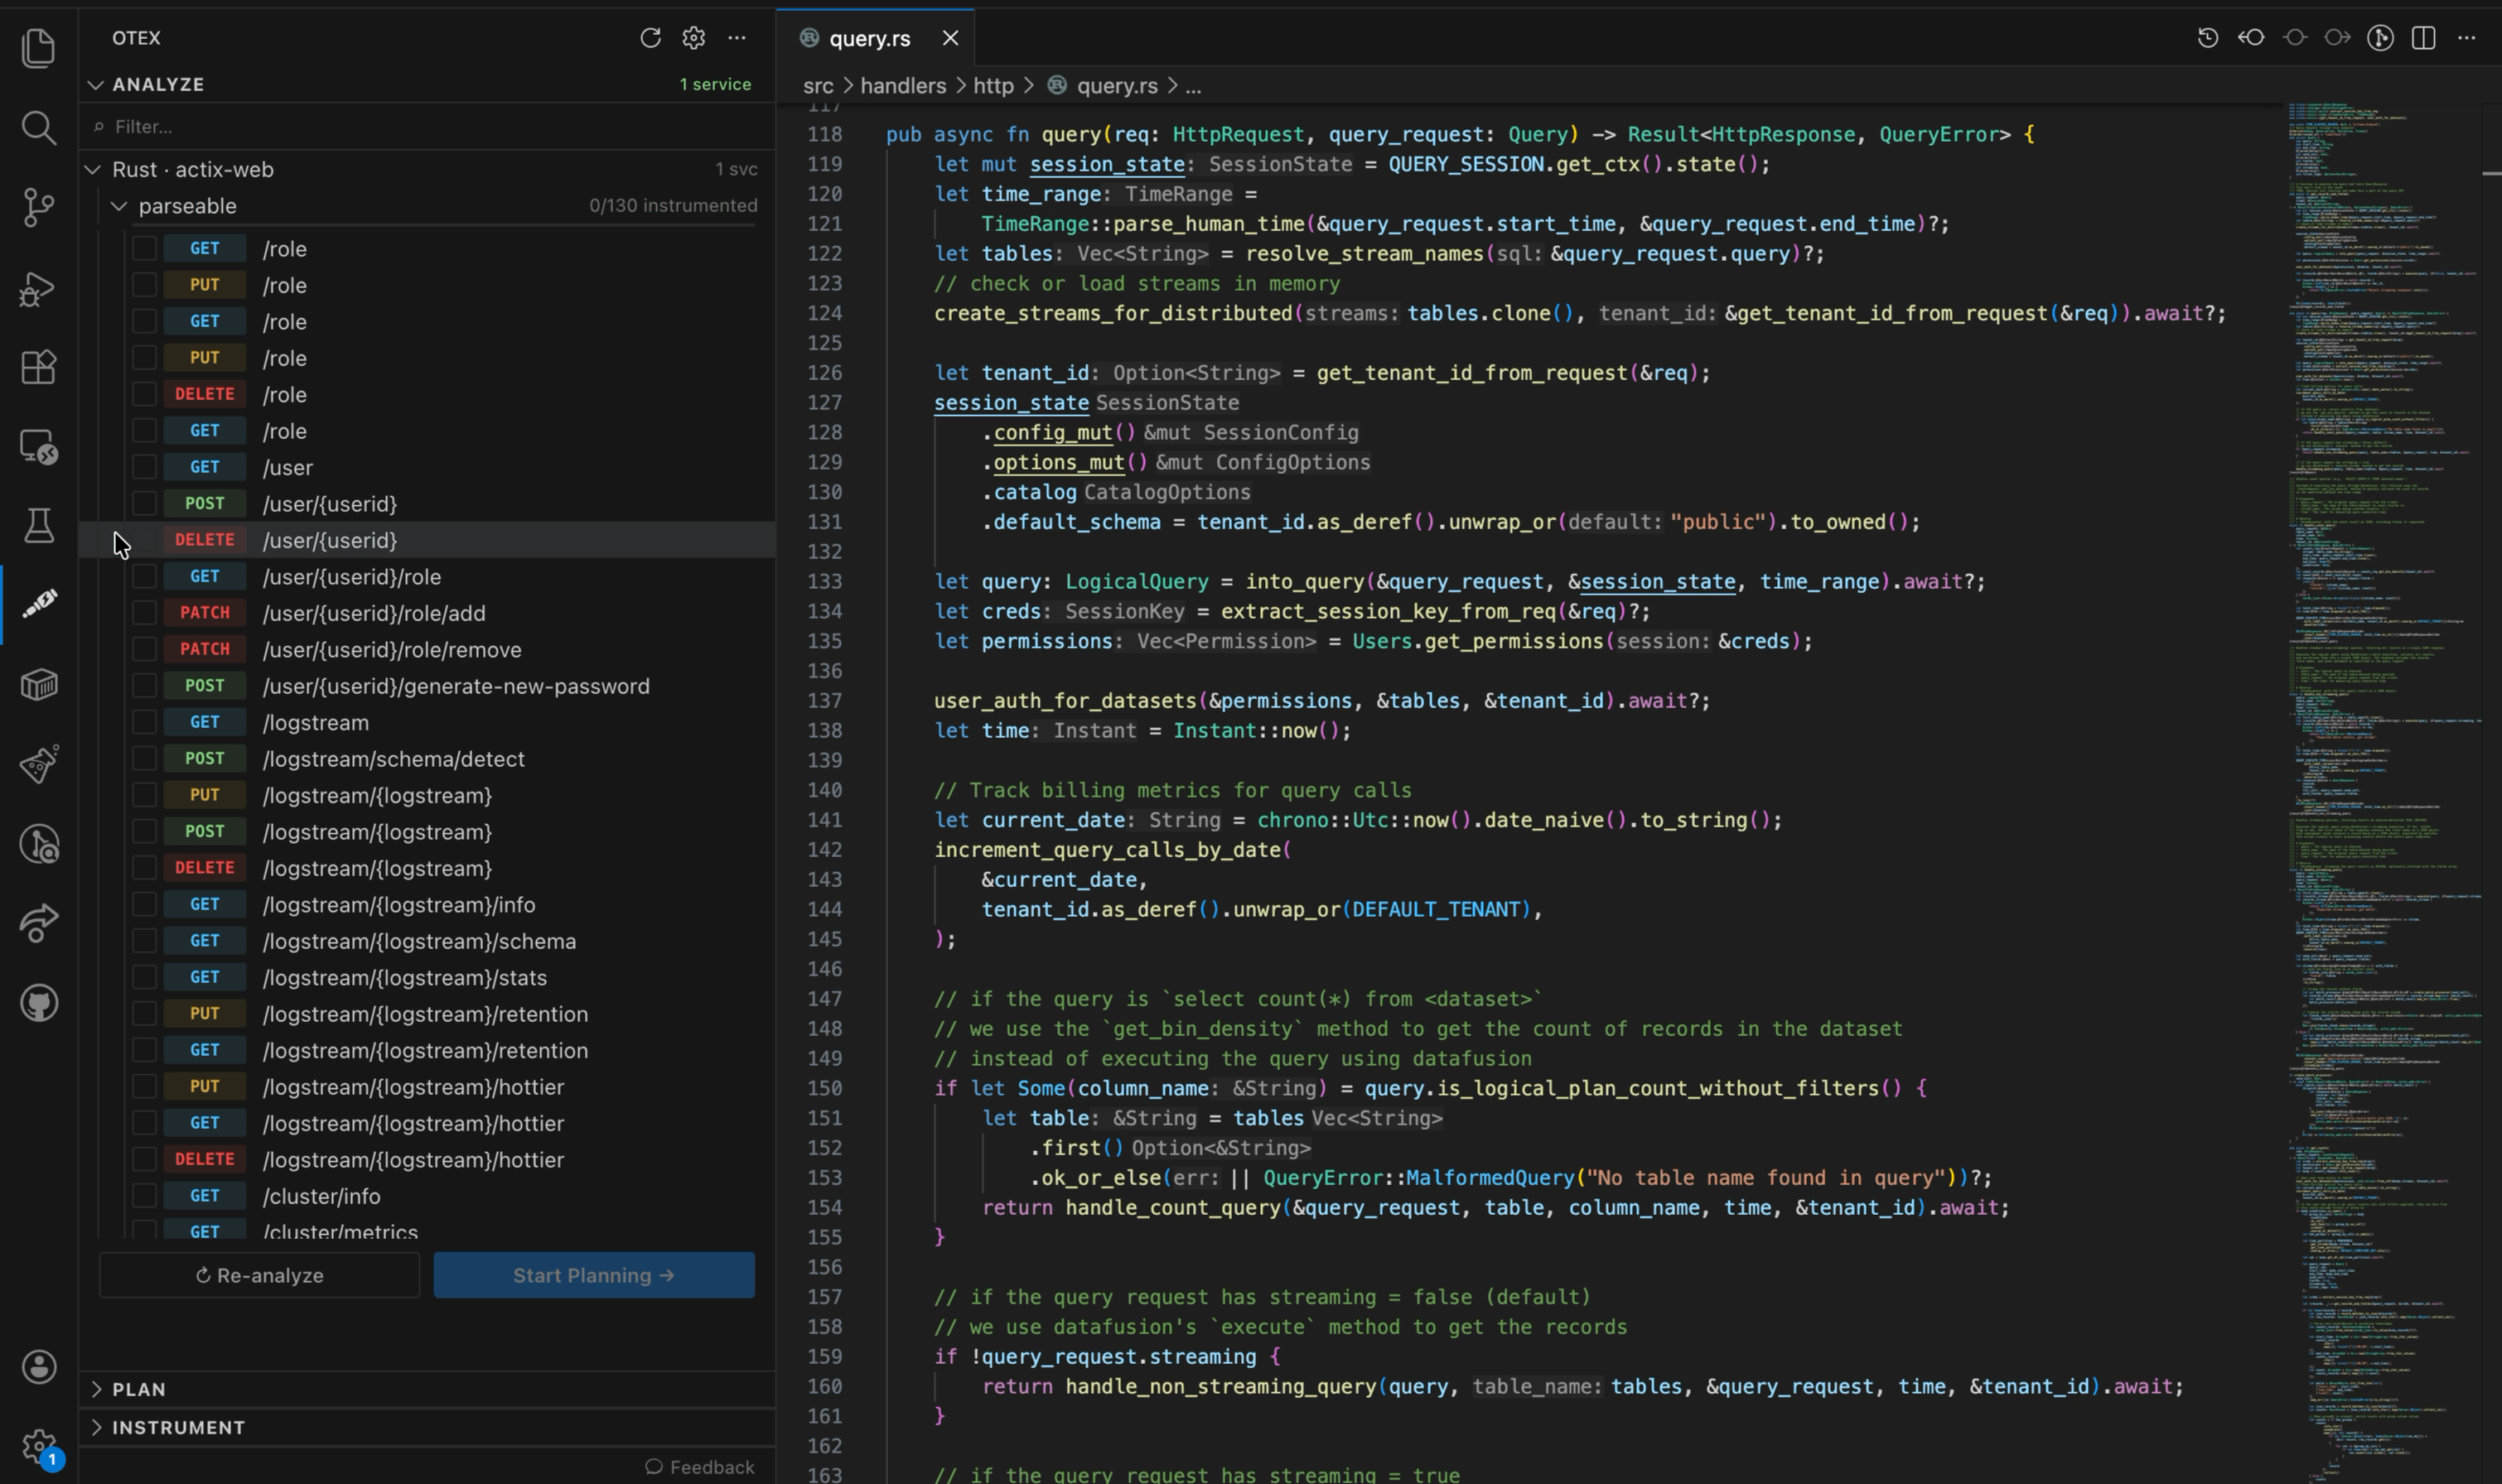Open the Extensions view
This screenshot has width=2502, height=1484.
[x=38, y=367]
